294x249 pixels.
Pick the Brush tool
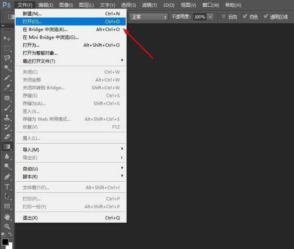click(x=7, y=108)
